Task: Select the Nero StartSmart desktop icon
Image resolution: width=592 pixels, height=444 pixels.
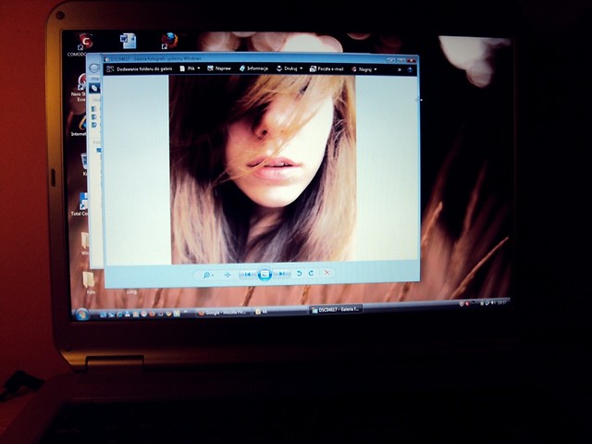Action: (x=80, y=87)
